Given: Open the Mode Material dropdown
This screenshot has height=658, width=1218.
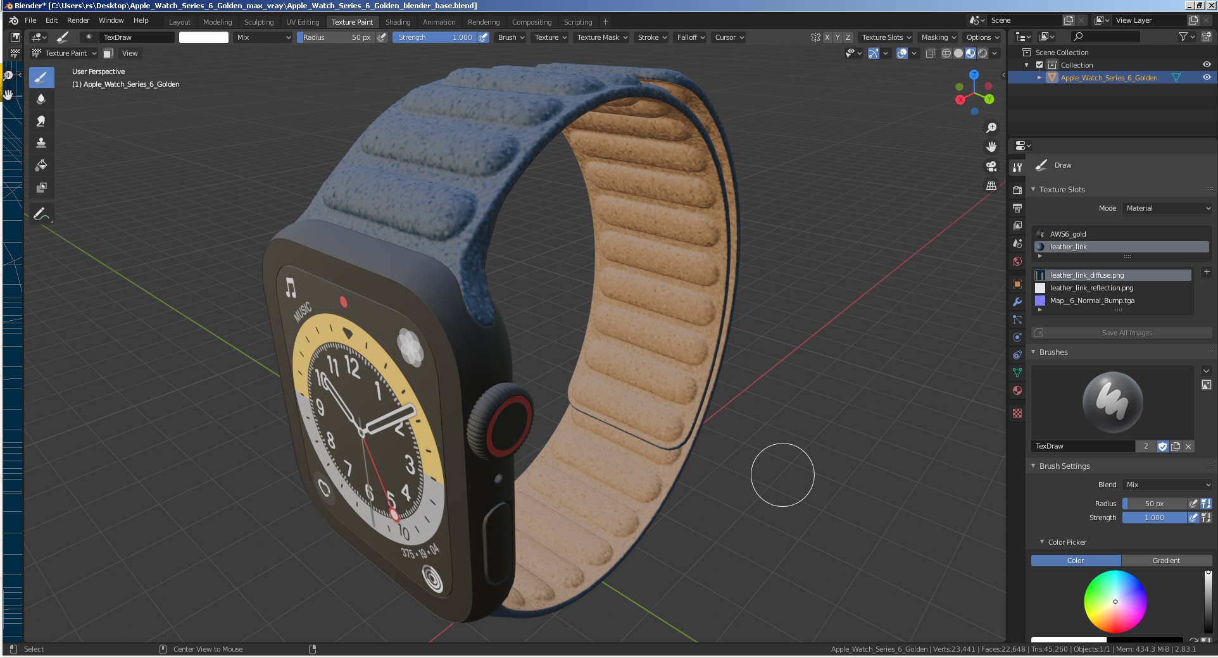Looking at the screenshot, I should tap(1167, 208).
